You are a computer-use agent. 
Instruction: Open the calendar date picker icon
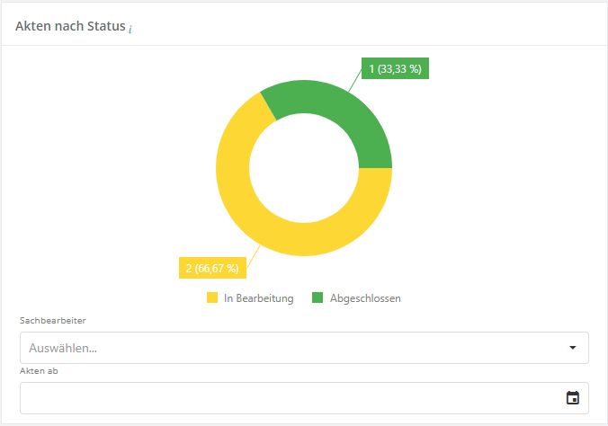tap(572, 398)
